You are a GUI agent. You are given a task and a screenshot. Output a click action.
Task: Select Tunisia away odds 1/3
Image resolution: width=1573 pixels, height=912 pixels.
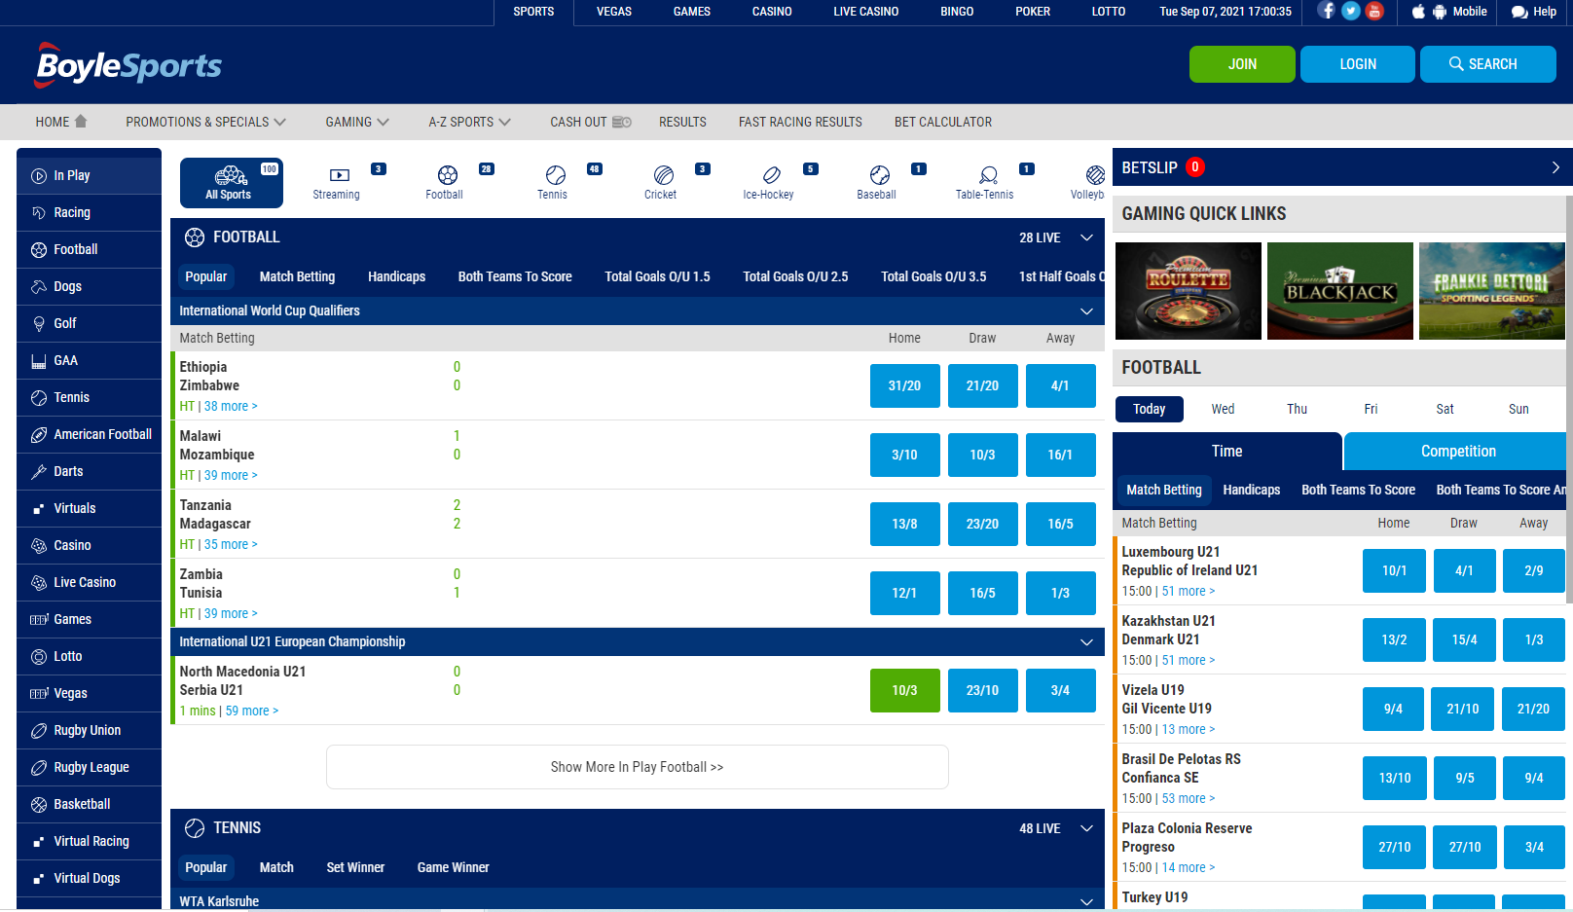(x=1061, y=593)
